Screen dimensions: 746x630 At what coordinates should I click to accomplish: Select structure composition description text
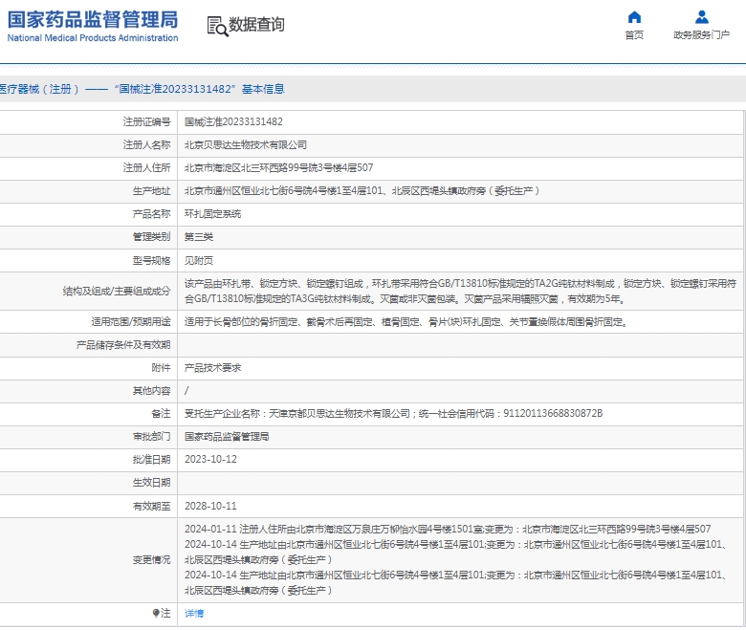pos(461,291)
